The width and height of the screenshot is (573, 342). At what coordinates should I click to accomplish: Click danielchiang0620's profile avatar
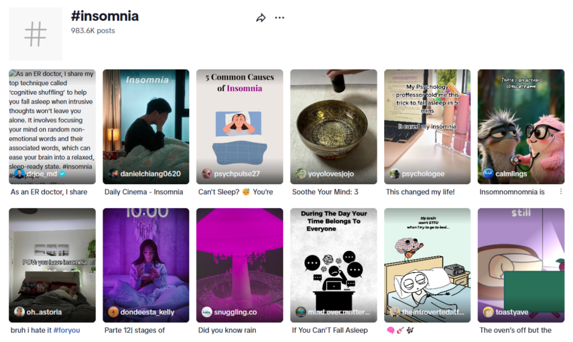tap(114, 174)
